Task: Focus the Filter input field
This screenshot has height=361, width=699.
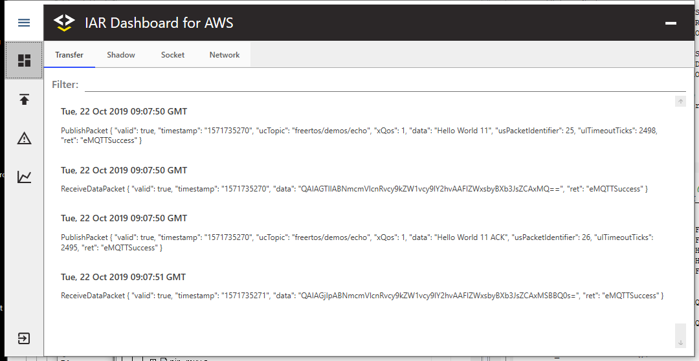Action: coord(385,84)
